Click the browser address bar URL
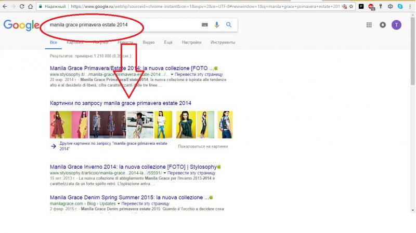This screenshot has width=416, height=233. tap(205, 7)
